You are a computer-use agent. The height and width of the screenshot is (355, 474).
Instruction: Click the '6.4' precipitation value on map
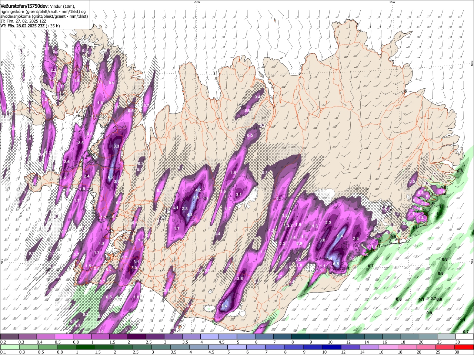click(340, 236)
